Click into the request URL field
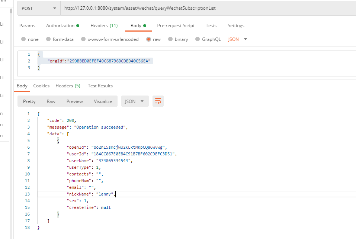Image resolution: width=356 pixels, height=239 pixels. click(208, 8)
